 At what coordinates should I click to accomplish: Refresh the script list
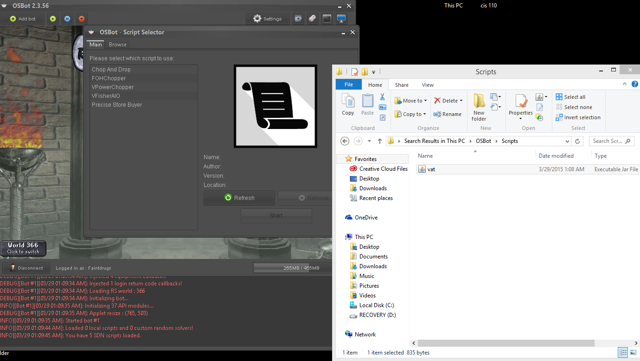(x=239, y=198)
